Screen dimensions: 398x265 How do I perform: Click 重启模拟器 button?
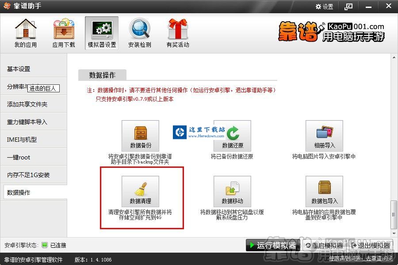pyautogui.click(x=325, y=246)
